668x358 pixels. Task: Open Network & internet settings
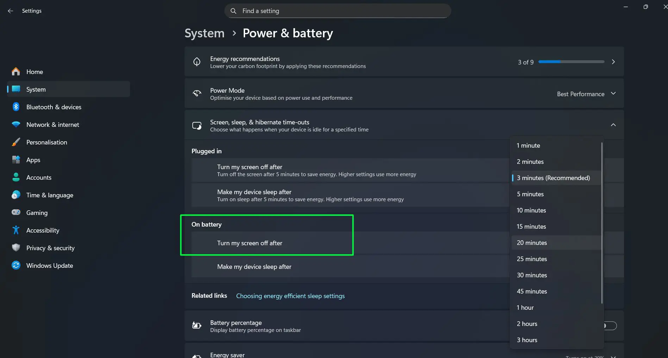[x=52, y=124]
